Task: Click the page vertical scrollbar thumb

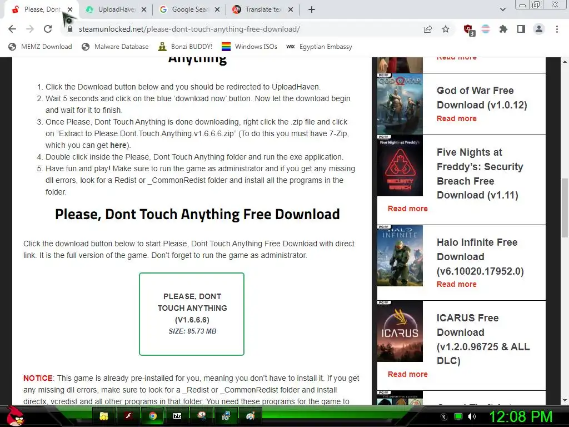Action: click(565, 208)
